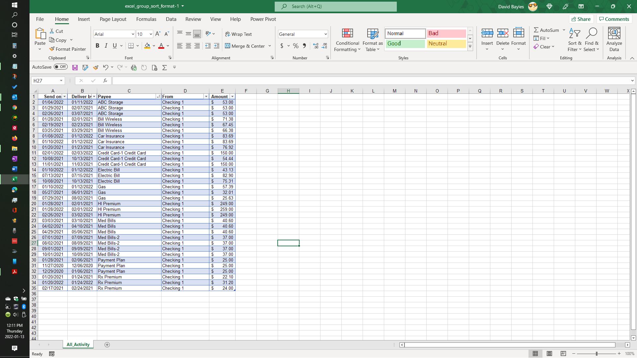Image resolution: width=637 pixels, height=358 pixels.
Task: Expand the Font name combo box
Action: (x=133, y=34)
